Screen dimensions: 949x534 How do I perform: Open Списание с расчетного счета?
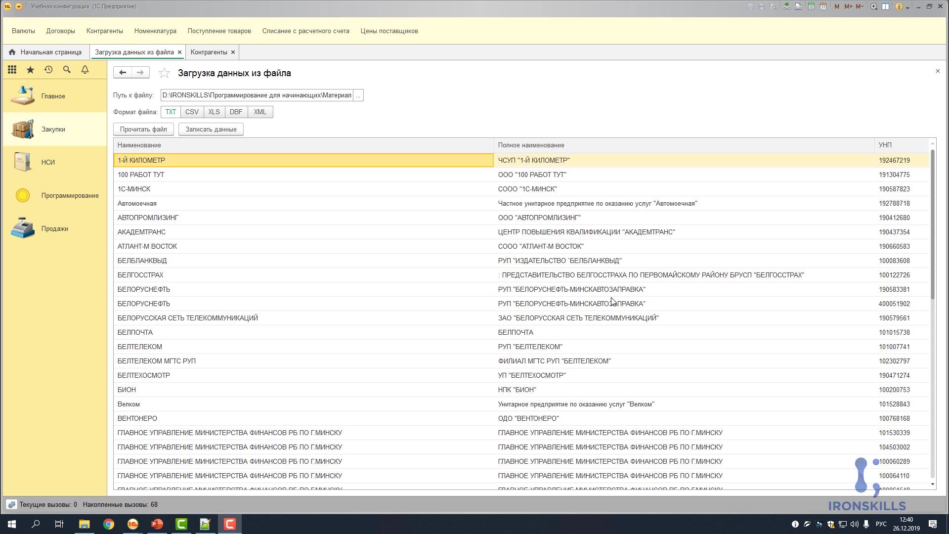point(306,31)
